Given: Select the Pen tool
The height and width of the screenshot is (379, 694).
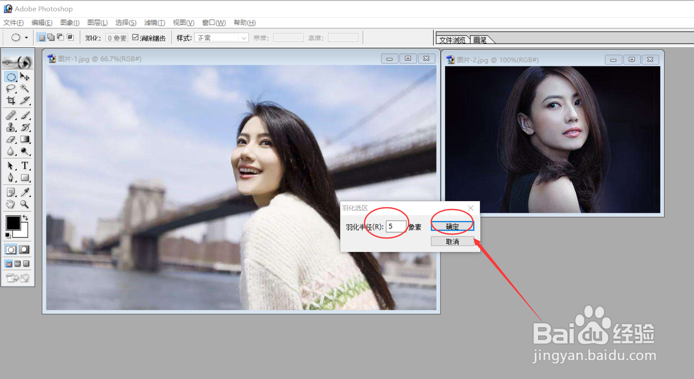Looking at the screenshot, I should pyautogui.click(x=11, y=178).
